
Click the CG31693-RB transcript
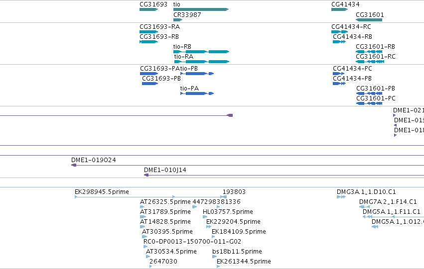(149, 42)
